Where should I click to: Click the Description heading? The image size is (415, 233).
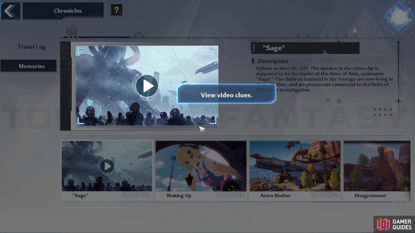[273, 61]
